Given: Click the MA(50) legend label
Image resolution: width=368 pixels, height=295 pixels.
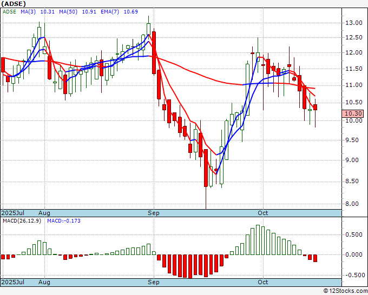Looking at the screenshot, I should tap(68, 12).
